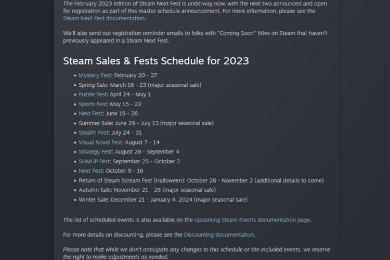This screenshot has width=390, height=260.
Task: Click the Visual Novel Fest link
Action: [100, 142]
